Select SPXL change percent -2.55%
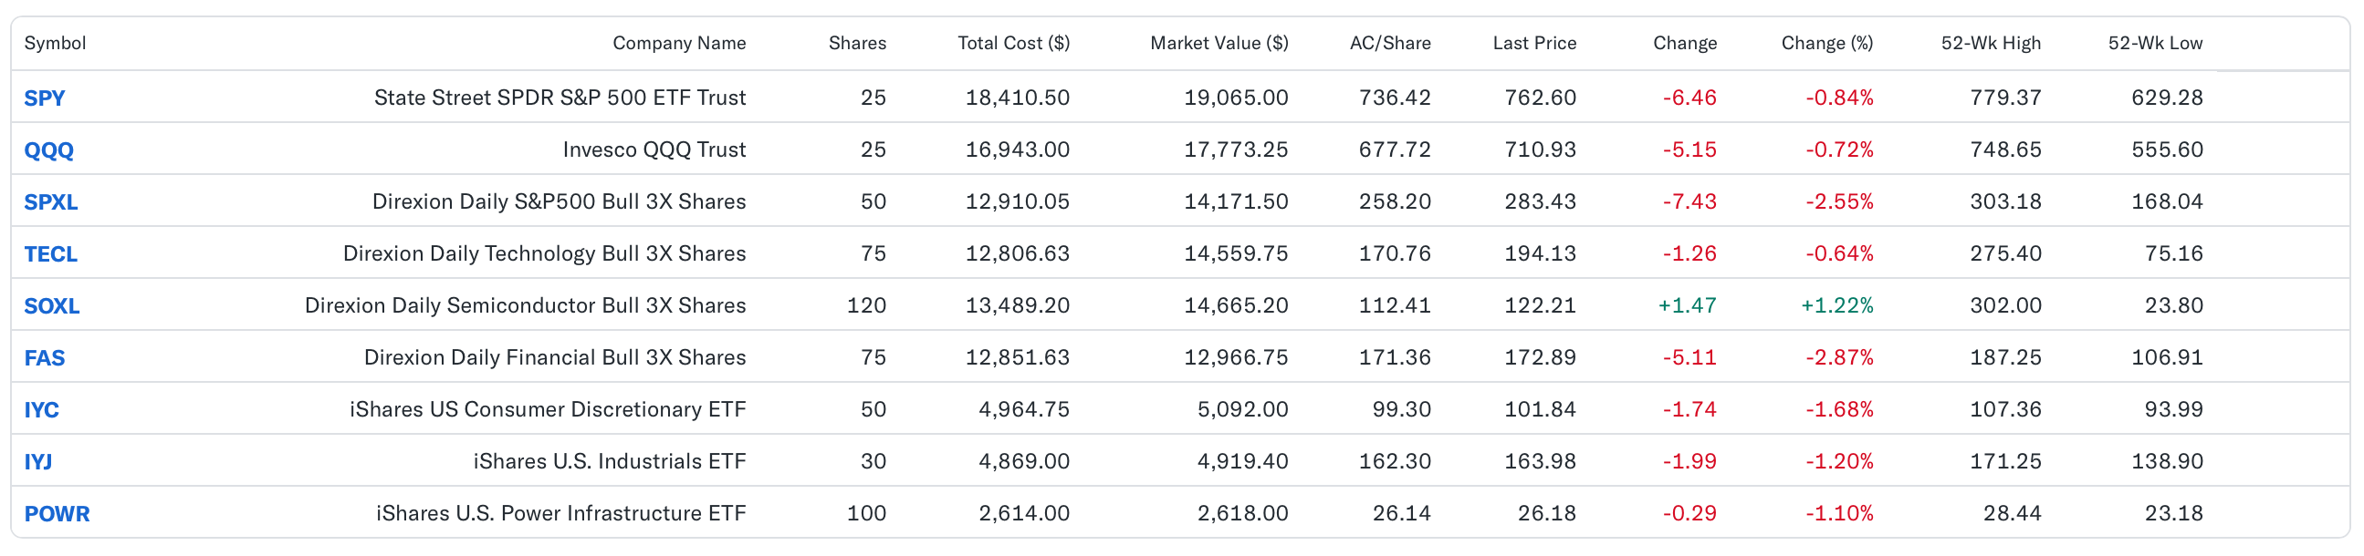Viewport: 2364px width, 556px height. click(1839, 201)
